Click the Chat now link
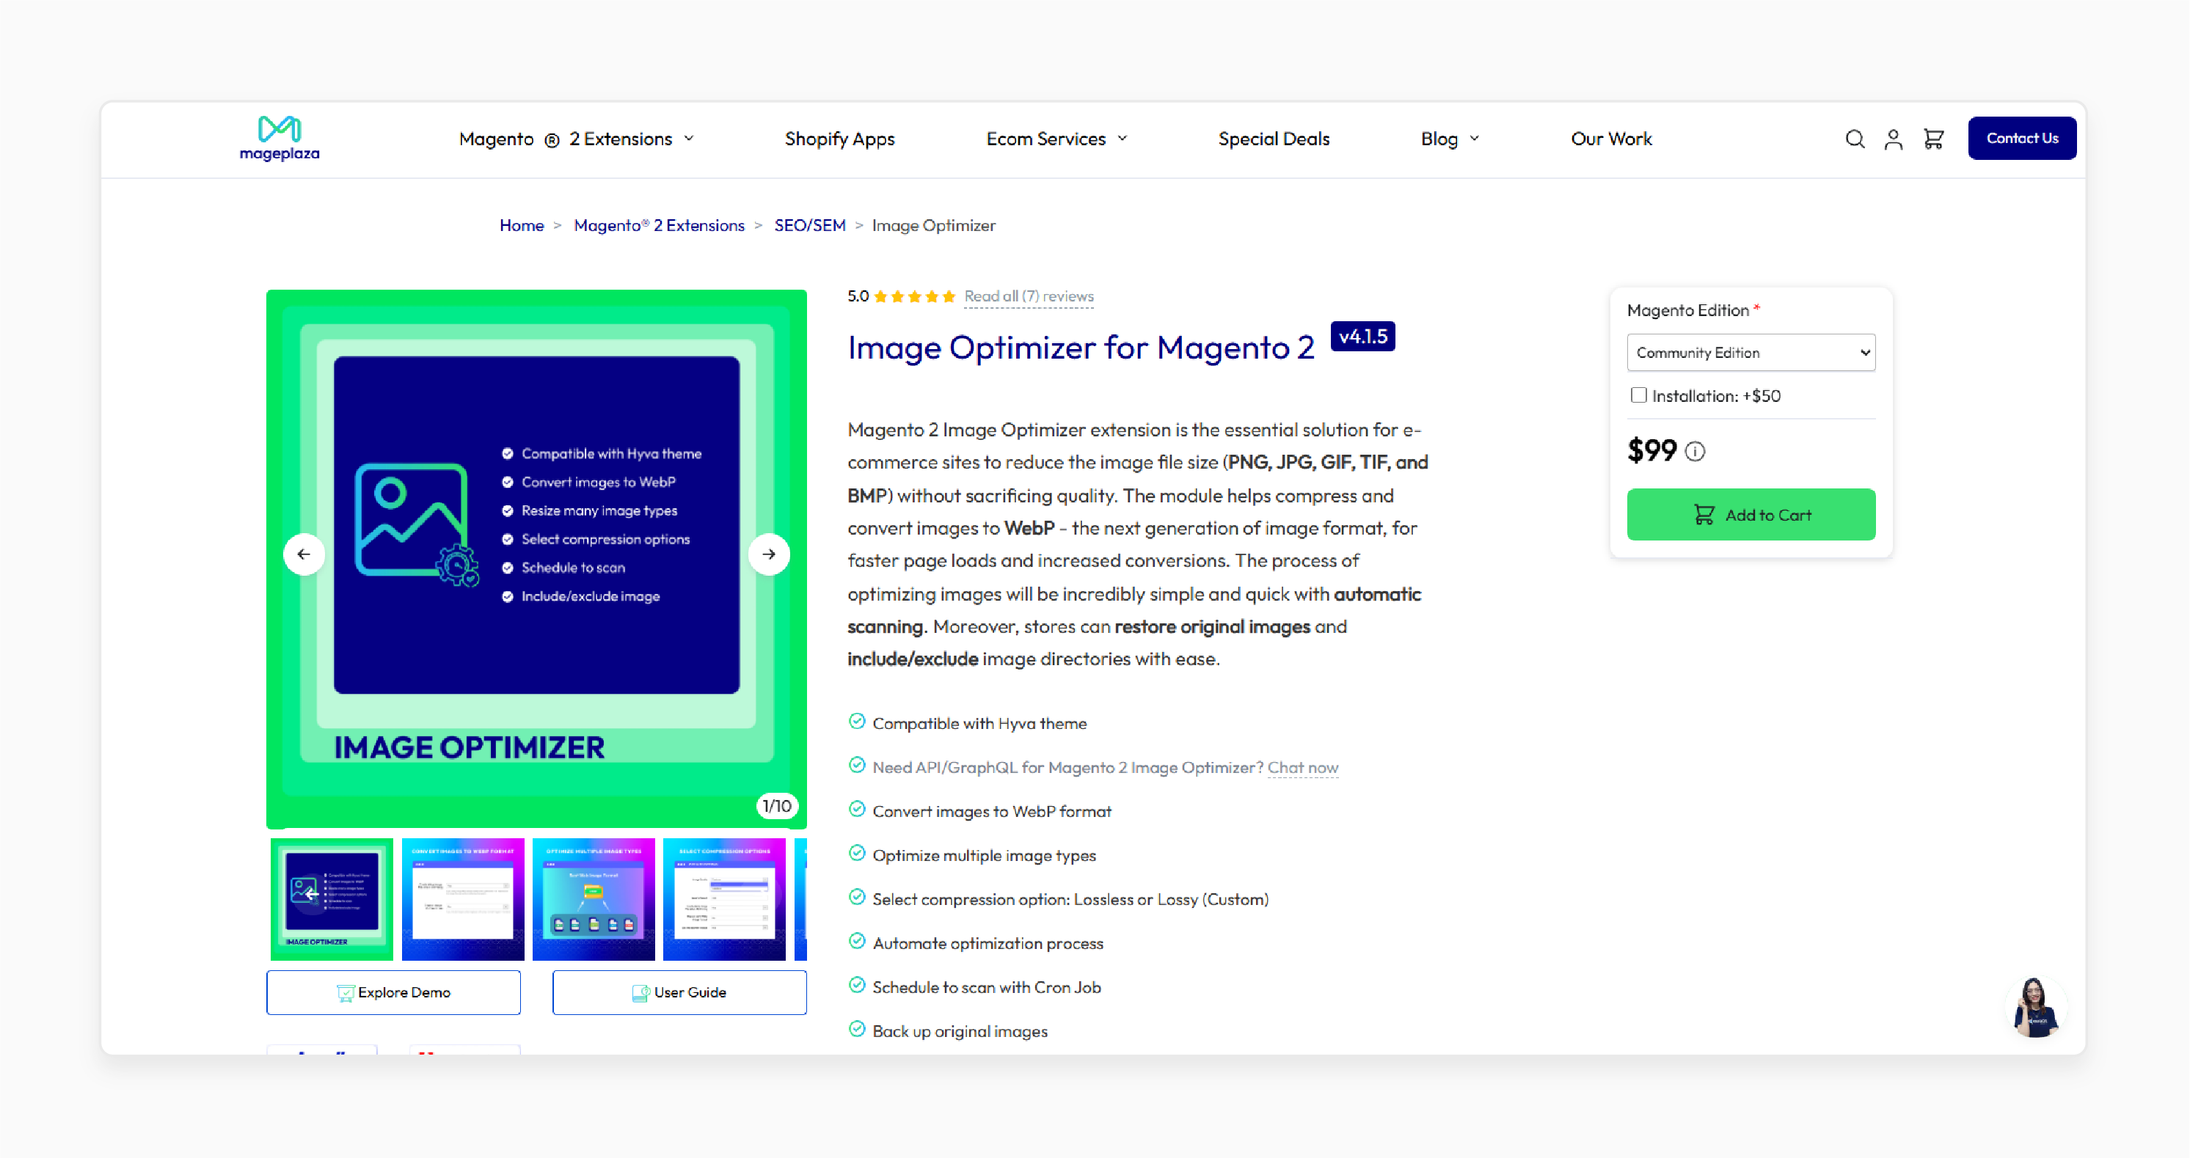Image resolution: width=2190 pixels, height=1158 pixels. 1302,767
